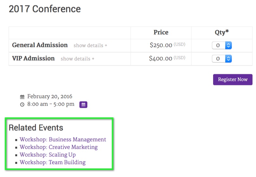256x177 pixels.
Task: Expand show details for VIP Admission
Action: click(x=77, y=59)
